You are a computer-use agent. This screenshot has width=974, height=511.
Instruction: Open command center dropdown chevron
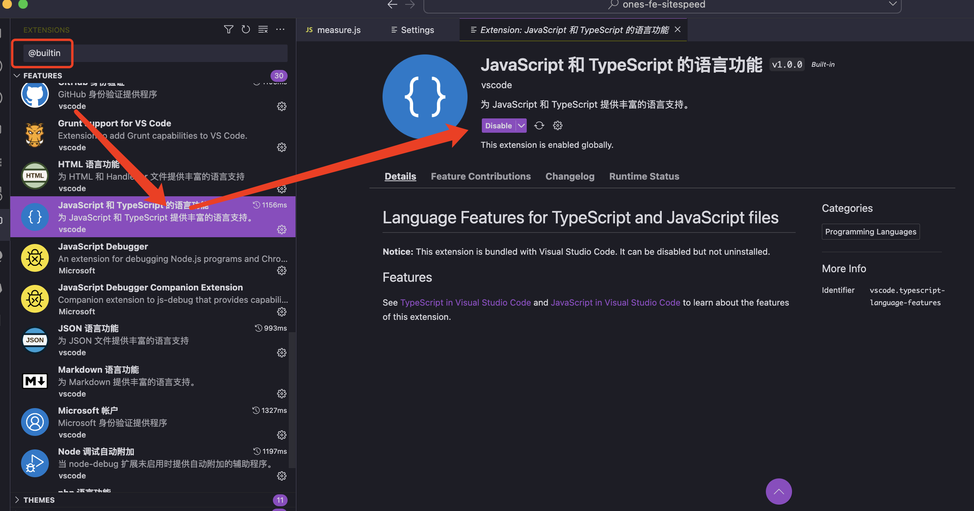coord(893,4)
